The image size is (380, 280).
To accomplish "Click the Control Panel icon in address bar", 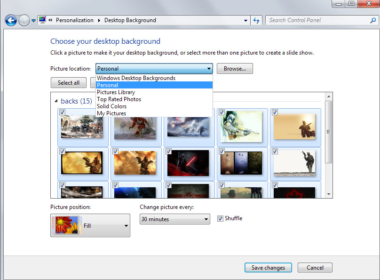I will point(42,20).
